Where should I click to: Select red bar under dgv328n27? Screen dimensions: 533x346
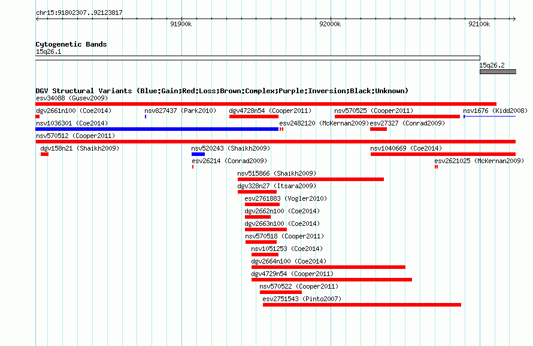[257, 192]
